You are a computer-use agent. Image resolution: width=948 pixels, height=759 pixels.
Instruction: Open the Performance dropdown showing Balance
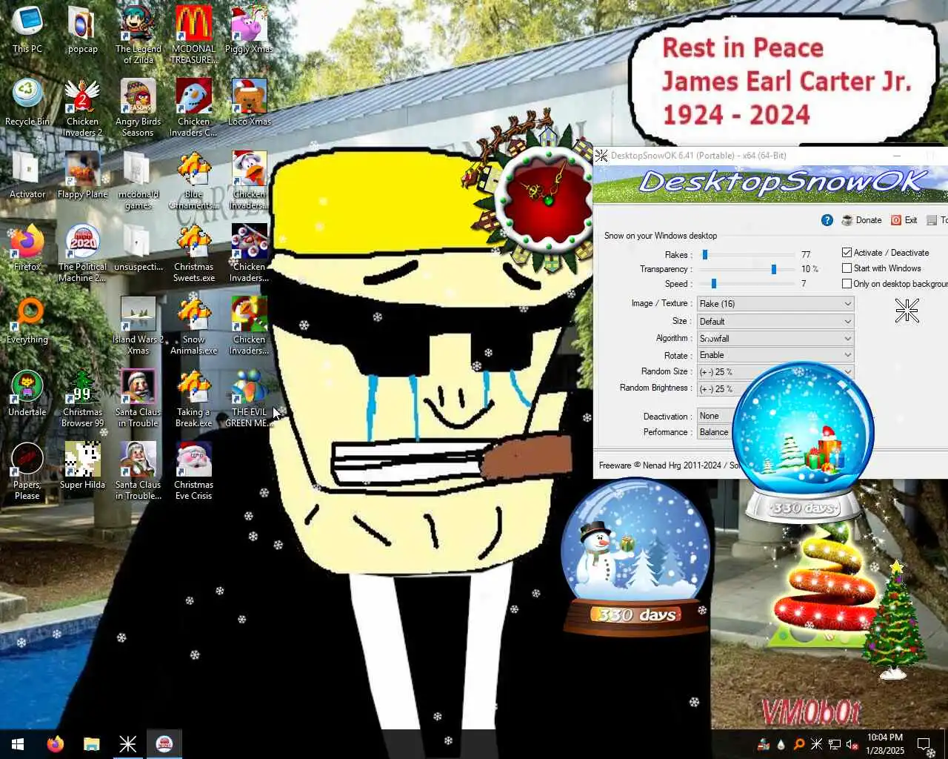(715, 432)
